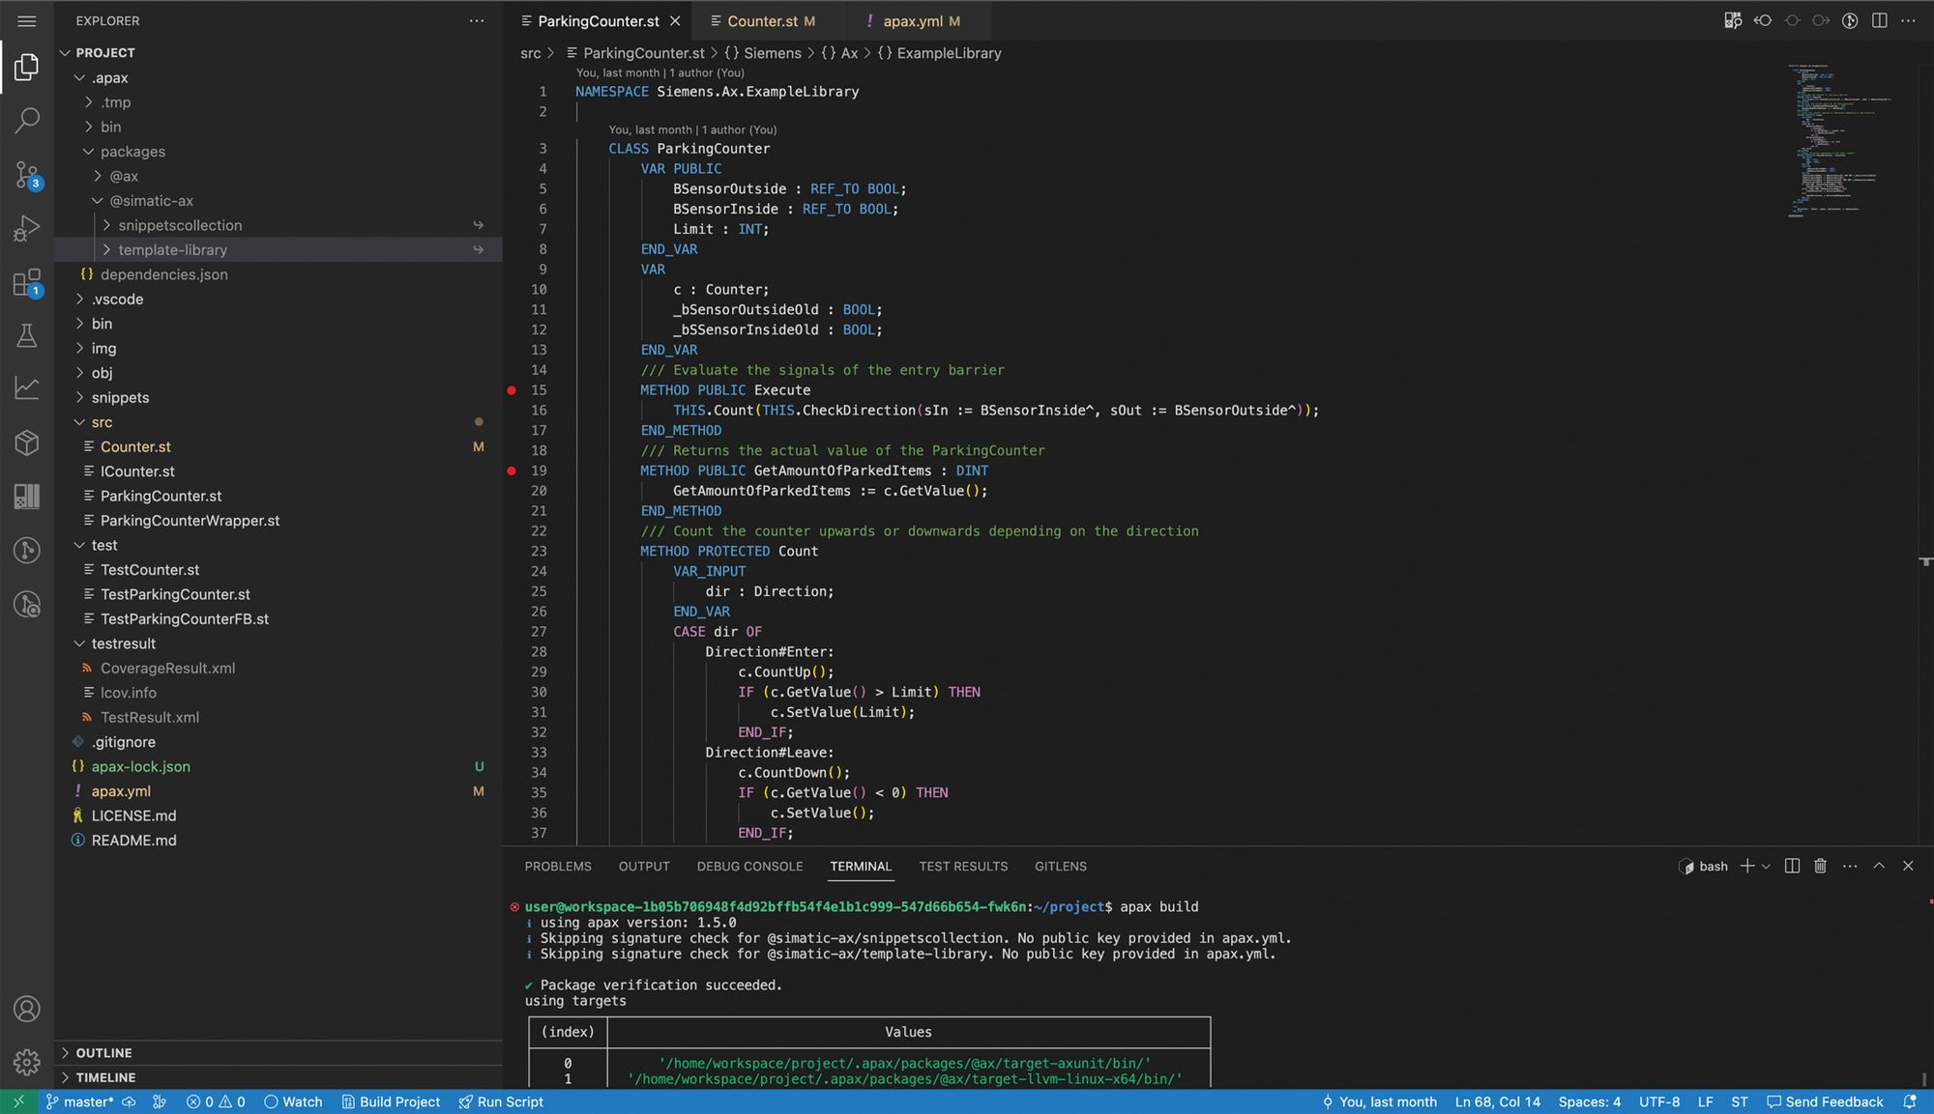
Task: Toggle Watch mode in status bar
Action: [293, 1101]
